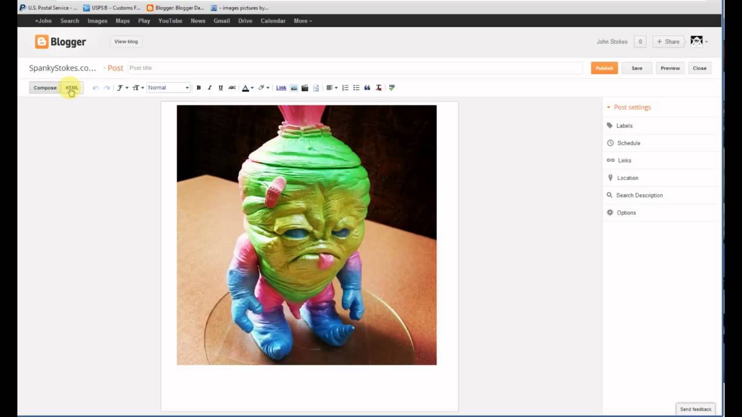742x417 pixels.
Task: Toggle italic formatting
Action: (x=209, y=88)
